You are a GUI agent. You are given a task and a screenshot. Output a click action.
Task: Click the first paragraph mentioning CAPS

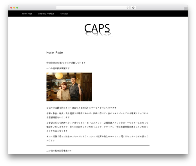[x=66, y=63]
